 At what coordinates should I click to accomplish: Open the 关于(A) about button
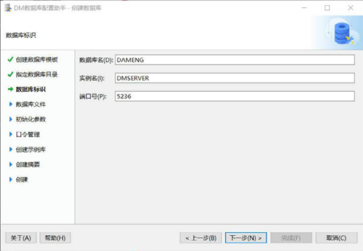pyautogui.click(x=21, y=238)
